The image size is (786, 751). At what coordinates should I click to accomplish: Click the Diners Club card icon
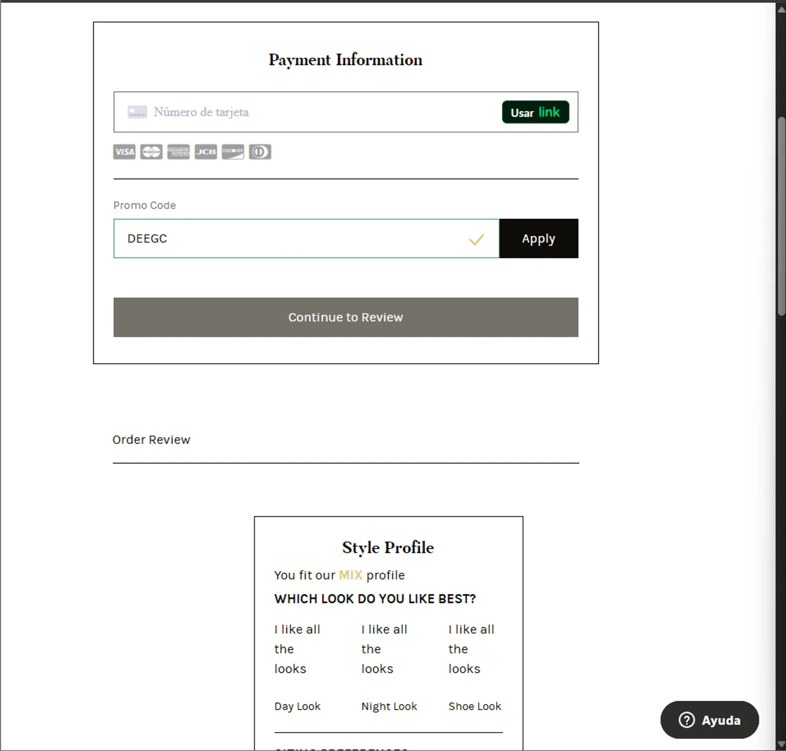[260, 152]
